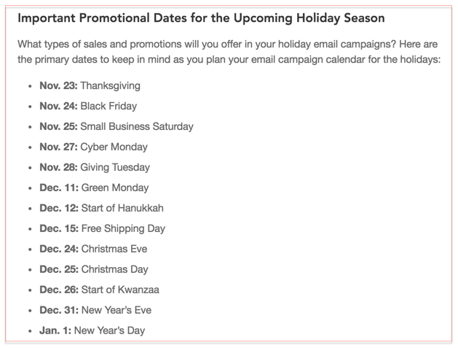
Task: Select the Dec. 24 Christmas Eve item
Action: 93,249
